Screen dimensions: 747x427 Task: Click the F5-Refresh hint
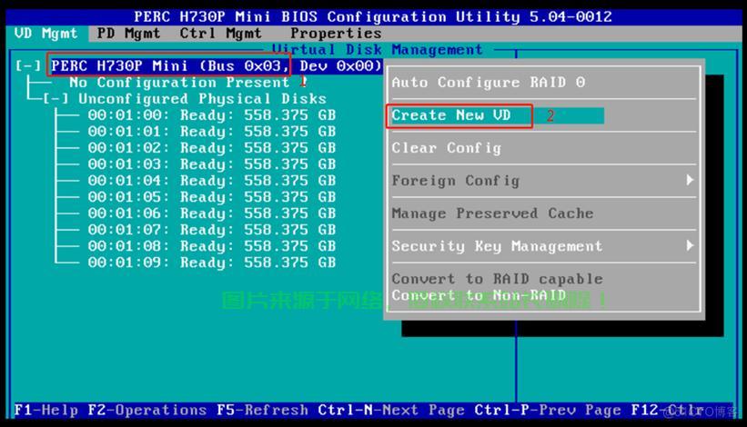[263, 410]
